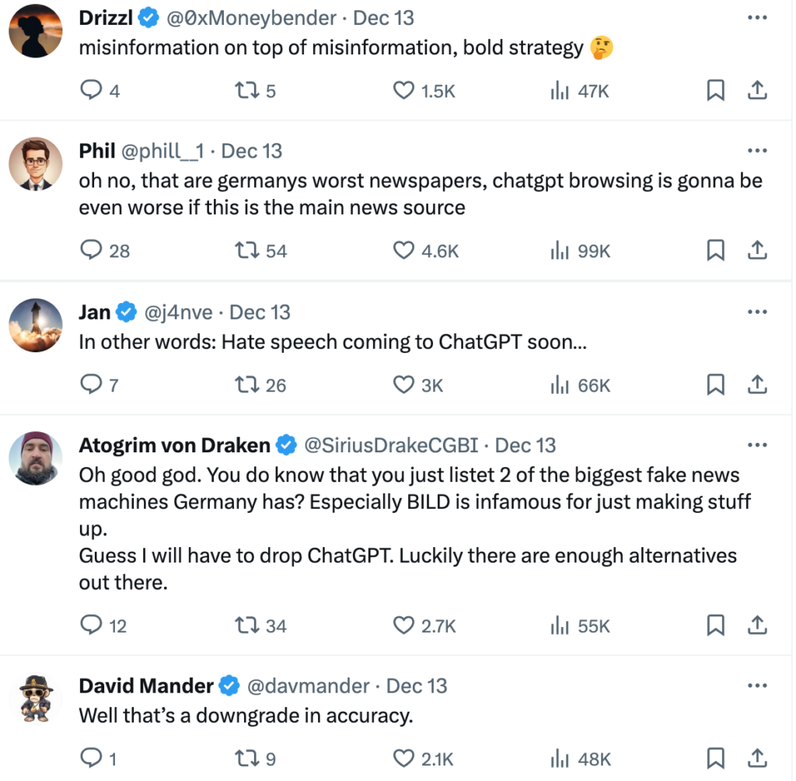This screenshot has height=781, width=796.
Task: View analytics for Drizzl's 47K views
Action: (x=557, y=91)
